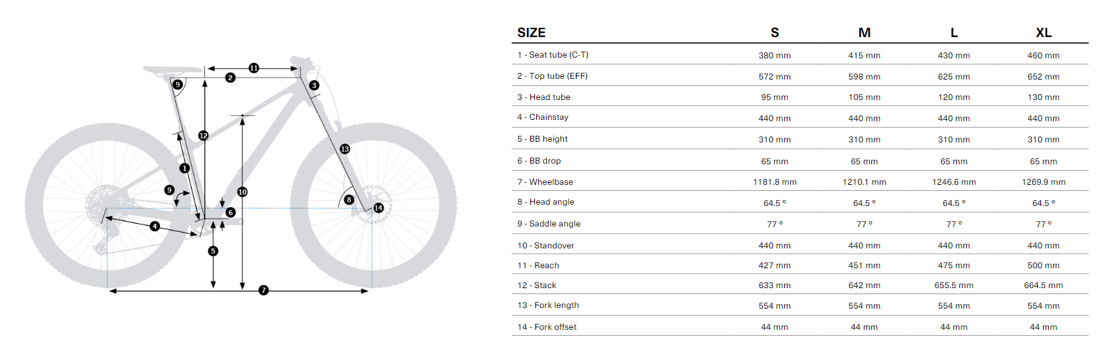Image resolution: width=1112 pixels, height=359 pixels.
Task: Click the number 3 head tube marker
Action: 314,85
